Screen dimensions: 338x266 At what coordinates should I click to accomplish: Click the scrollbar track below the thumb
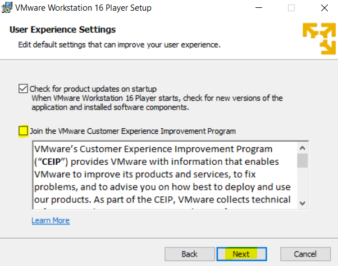coord(303,183)
